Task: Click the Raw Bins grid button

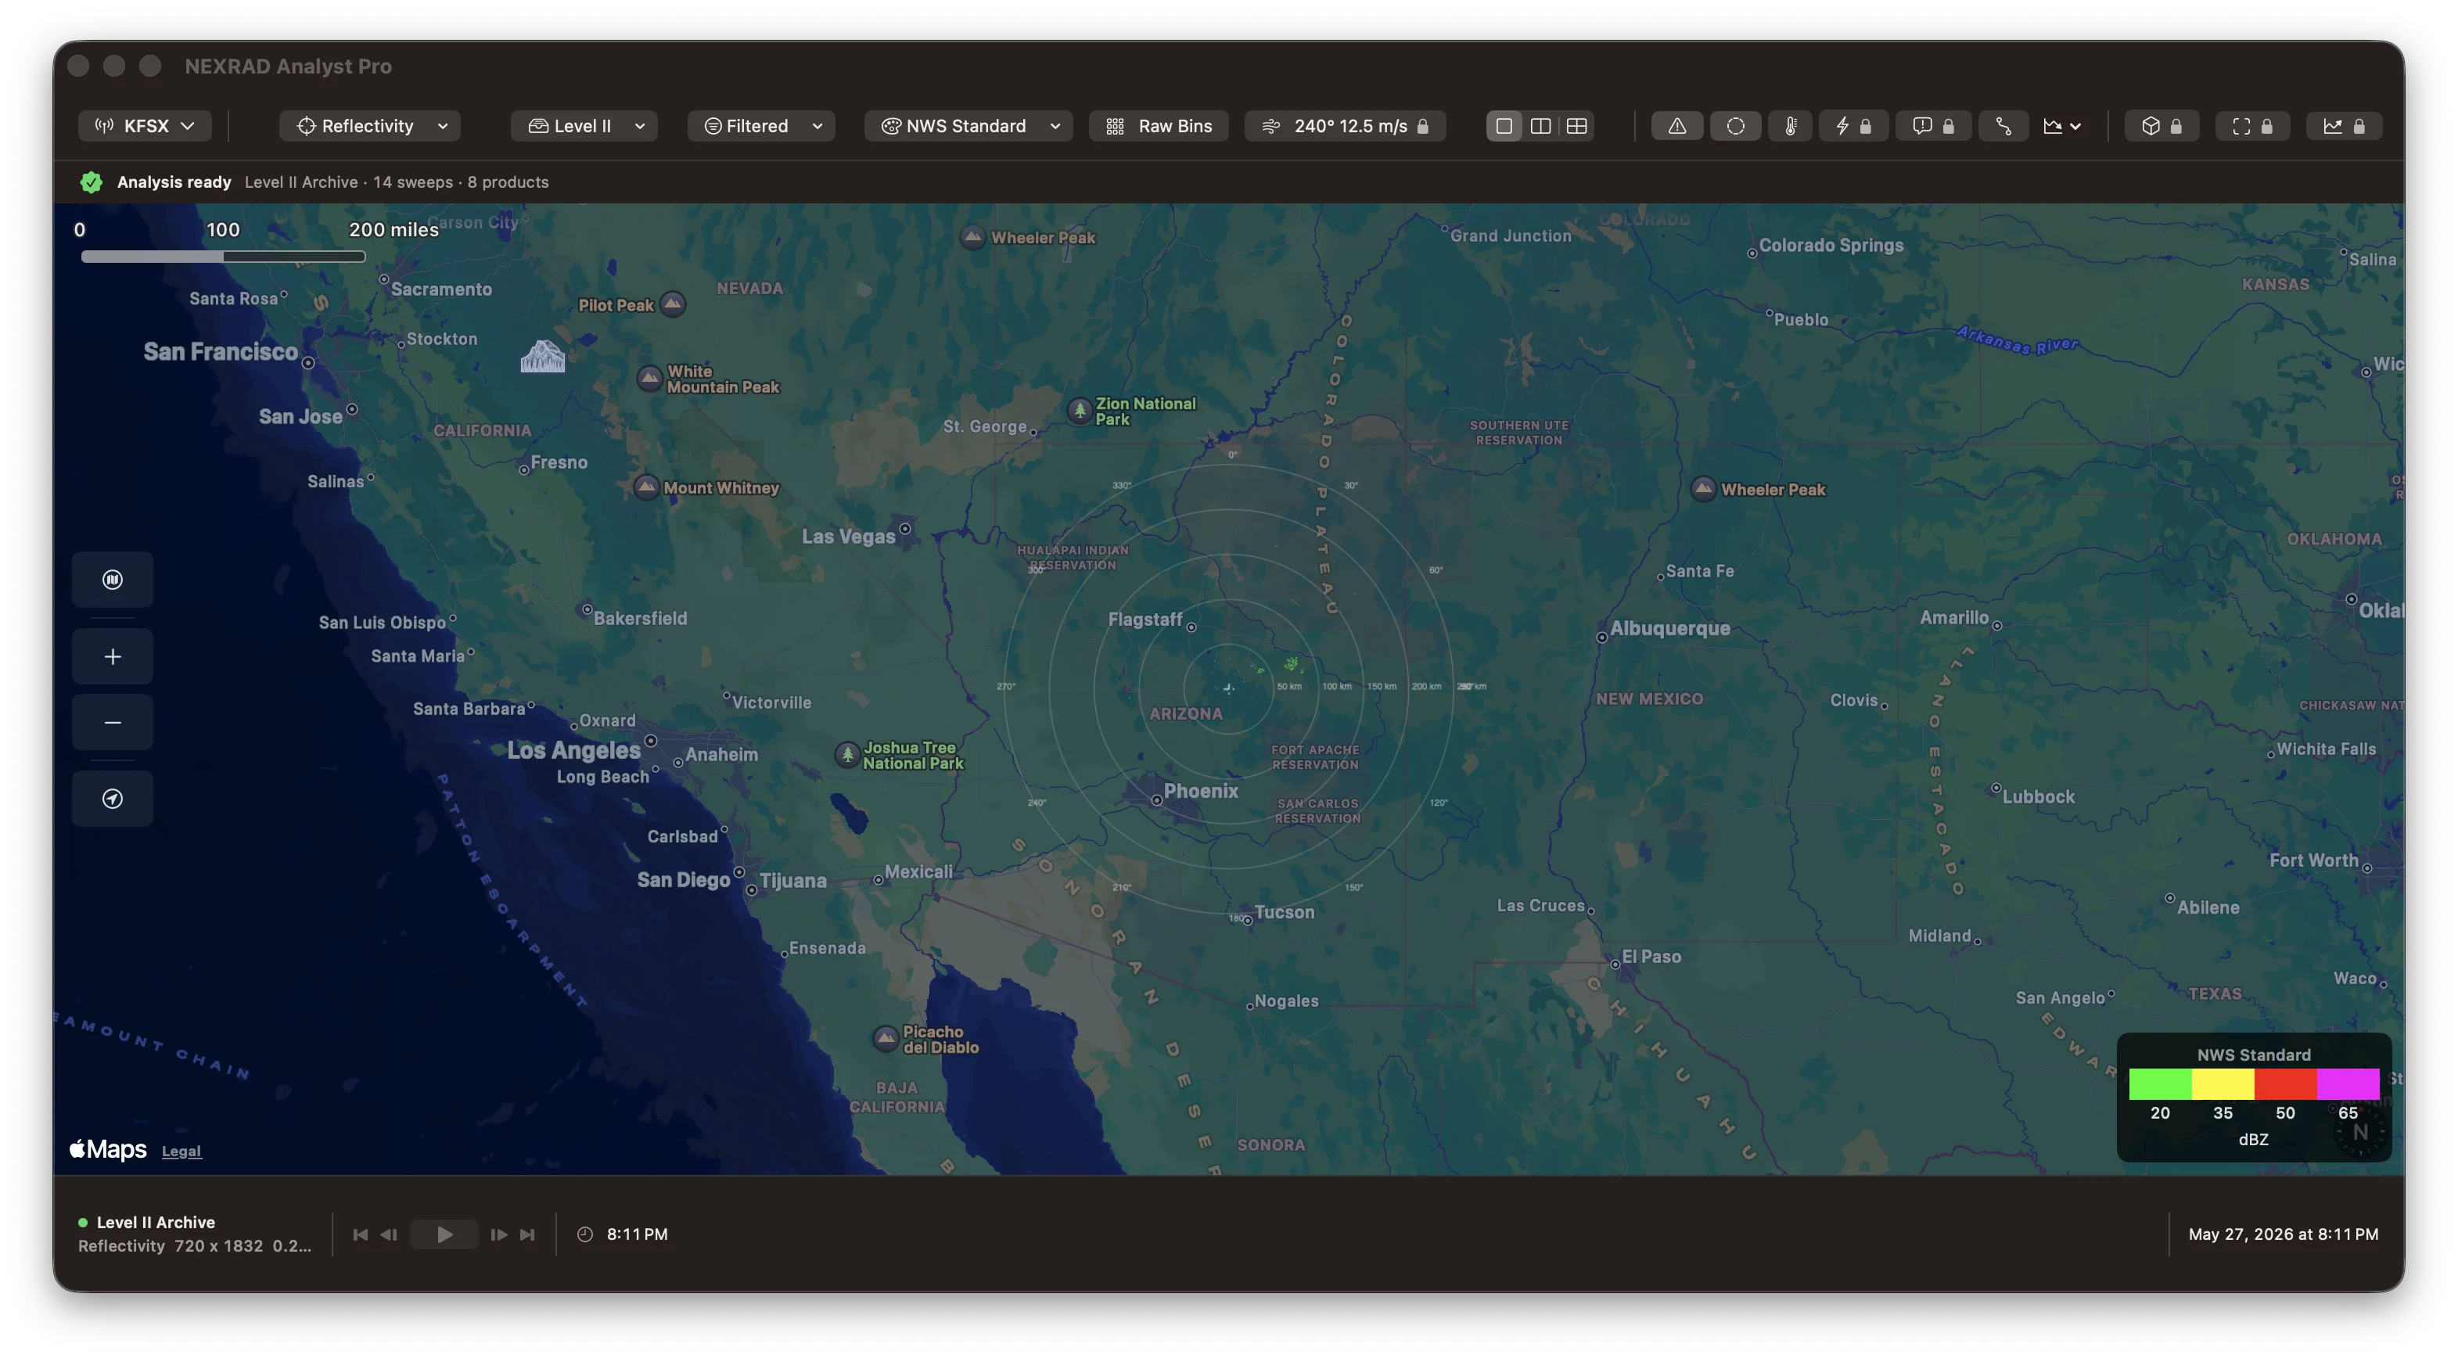Action: coord(1159,126)
